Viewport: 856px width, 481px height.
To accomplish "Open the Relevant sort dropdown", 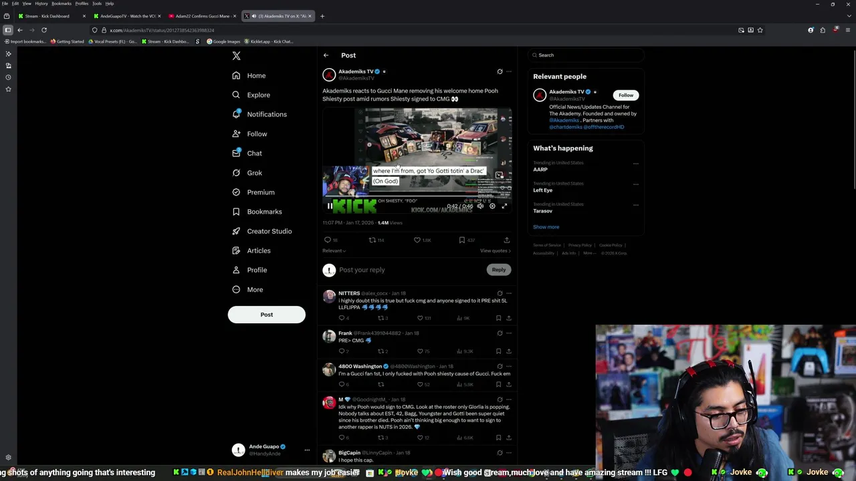I will pos(334,251).
